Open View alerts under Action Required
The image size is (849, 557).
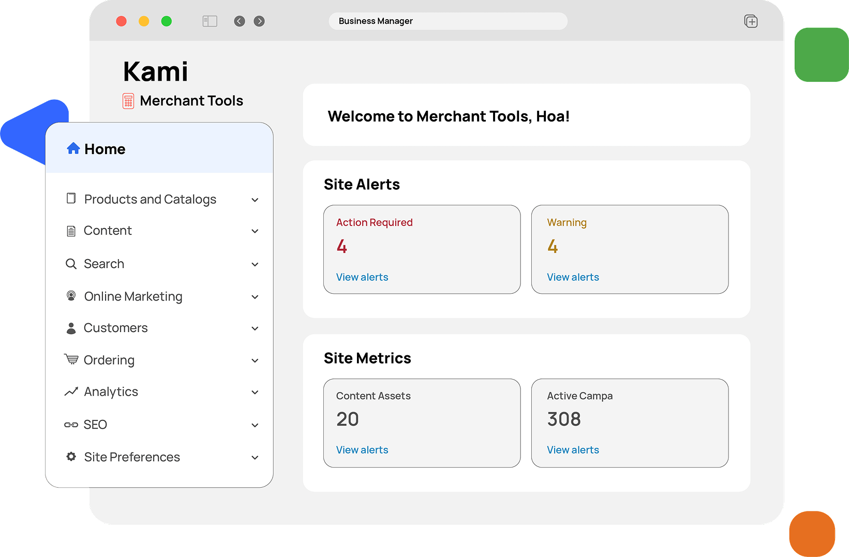[x=362, y=277]
